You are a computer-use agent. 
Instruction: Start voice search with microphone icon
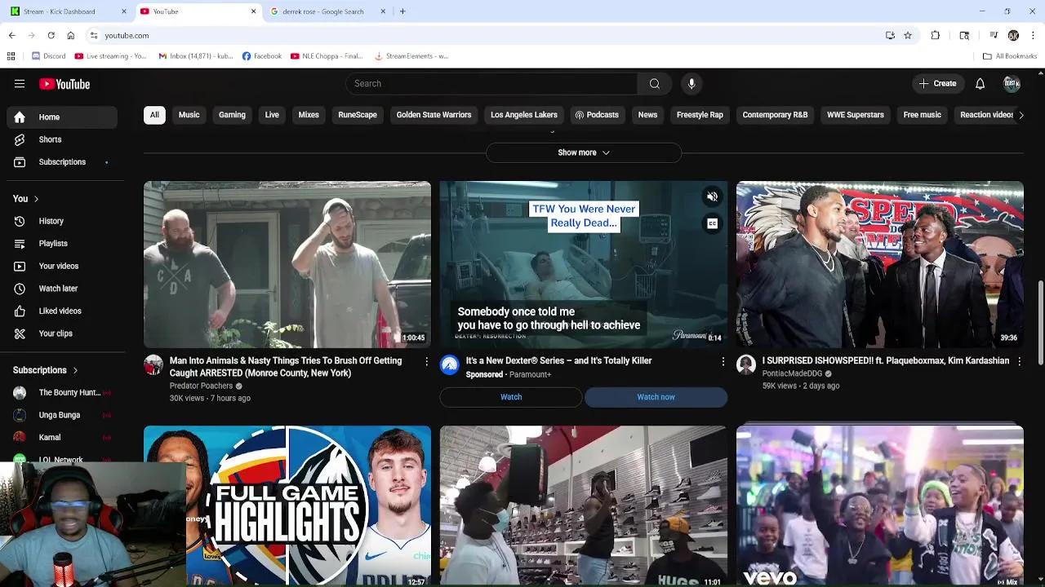tap(691, 84)
